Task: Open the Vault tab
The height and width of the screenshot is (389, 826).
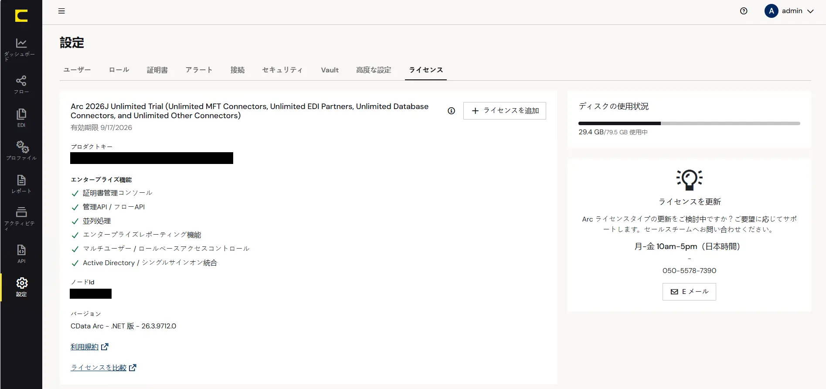Action: point(330,70)
